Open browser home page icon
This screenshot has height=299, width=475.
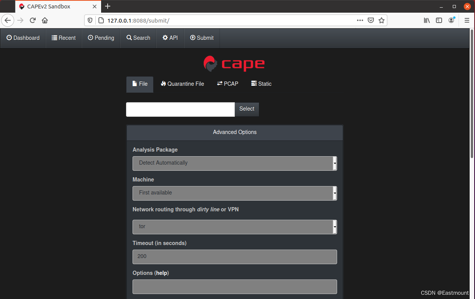[45, 20]
